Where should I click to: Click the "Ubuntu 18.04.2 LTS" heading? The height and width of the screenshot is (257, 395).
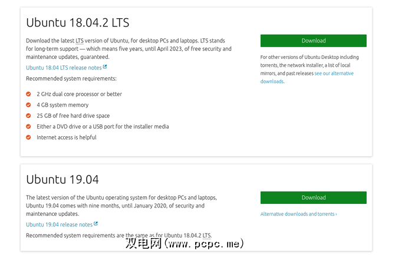pos(78,23)
